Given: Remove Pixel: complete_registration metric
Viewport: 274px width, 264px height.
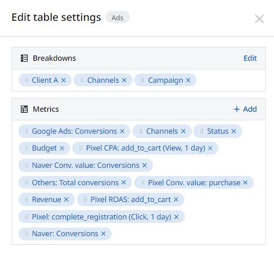Looking at the screenshot, I should point(176,217).
